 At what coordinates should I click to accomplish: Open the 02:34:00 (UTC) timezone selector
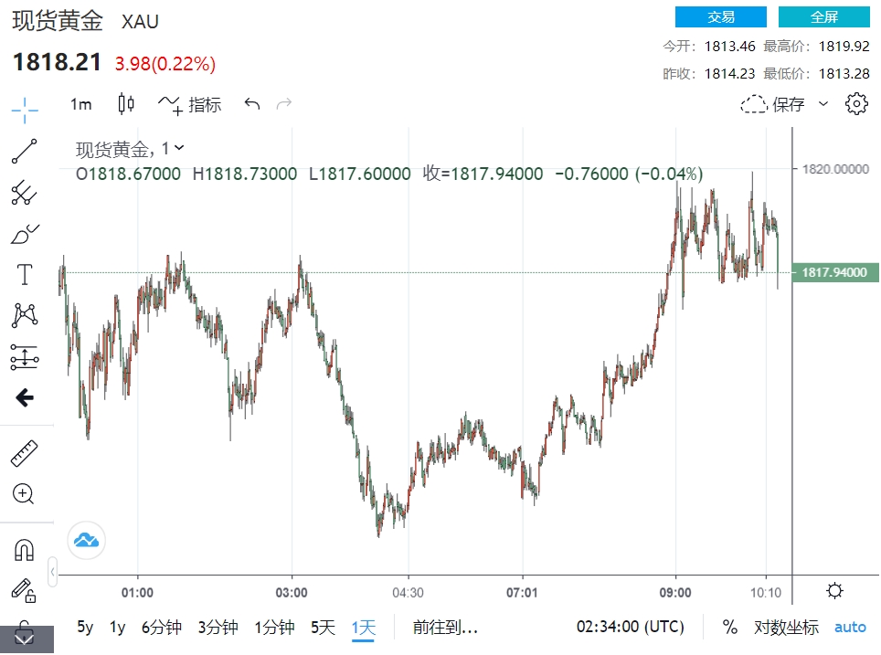click(630, 628)
